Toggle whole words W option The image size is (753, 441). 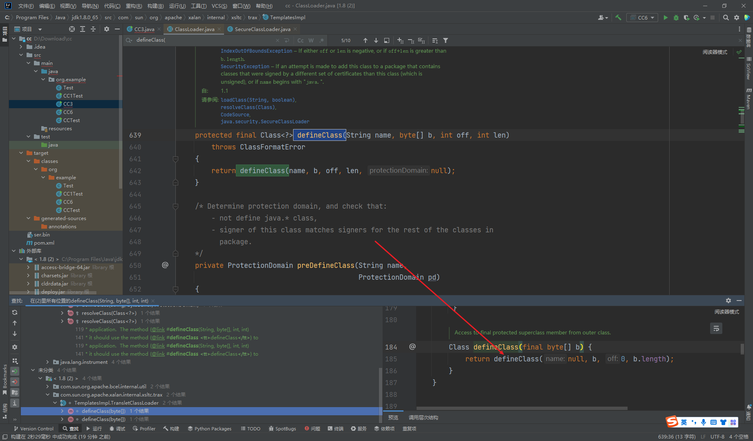tap(311, 40)
